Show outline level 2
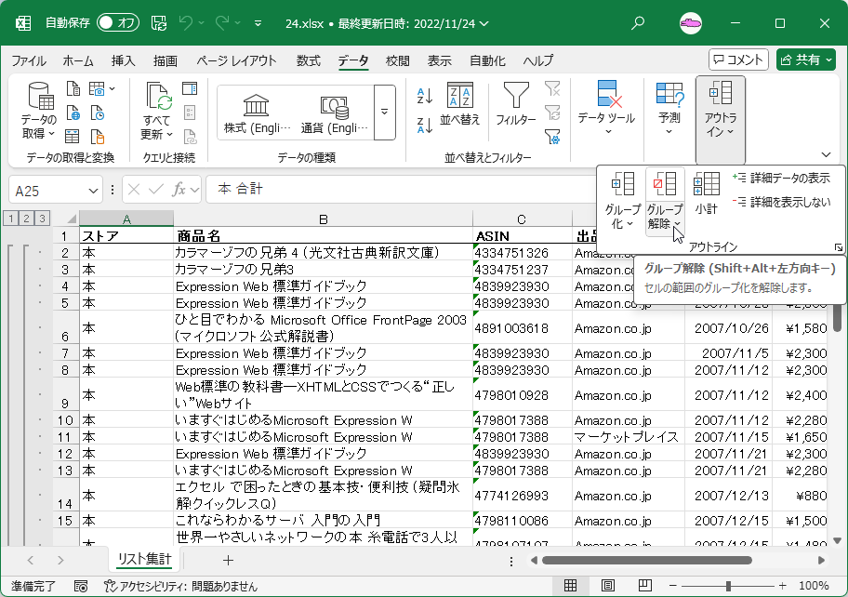Screen dimensions: 848x597 pos(26,219)
